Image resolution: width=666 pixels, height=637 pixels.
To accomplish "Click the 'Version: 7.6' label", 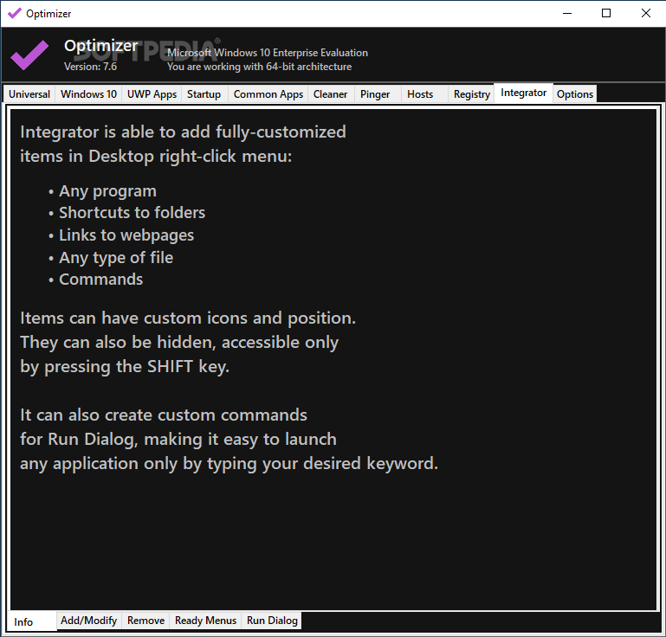I will (90, 67).
